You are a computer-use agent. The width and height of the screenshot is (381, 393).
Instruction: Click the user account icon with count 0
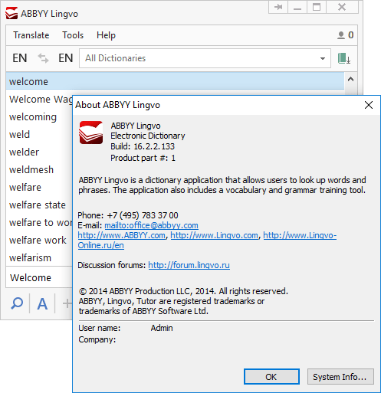[x=345, y=35]
